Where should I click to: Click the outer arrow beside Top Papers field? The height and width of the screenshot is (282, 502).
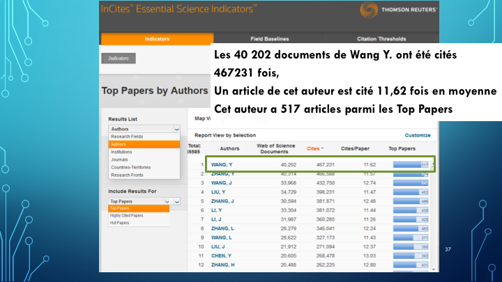tap(176, 201)
